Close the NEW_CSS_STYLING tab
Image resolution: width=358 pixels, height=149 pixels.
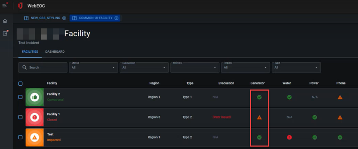point(64,18)
